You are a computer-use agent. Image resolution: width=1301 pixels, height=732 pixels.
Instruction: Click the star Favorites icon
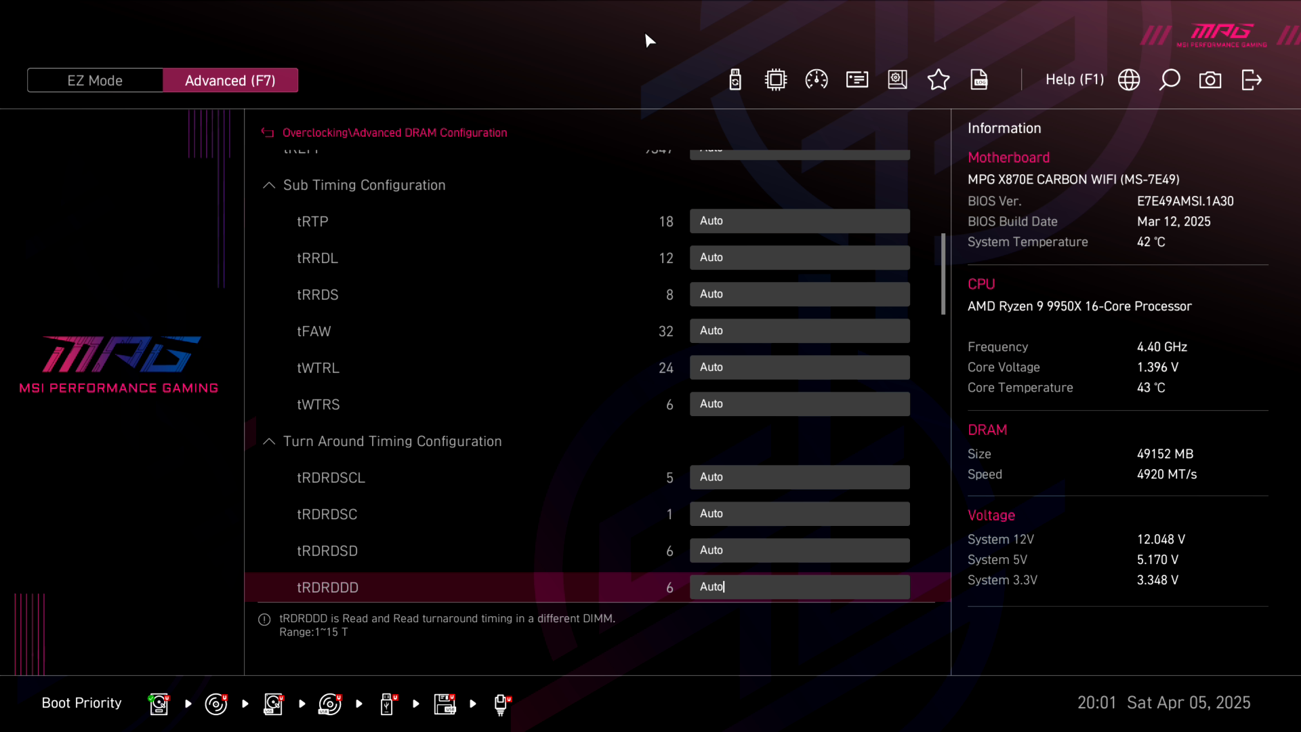[x=938, y=80]
